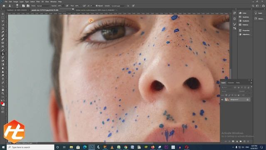
Task: Open the blending Mode dropdown
Action: coord(43,6)
